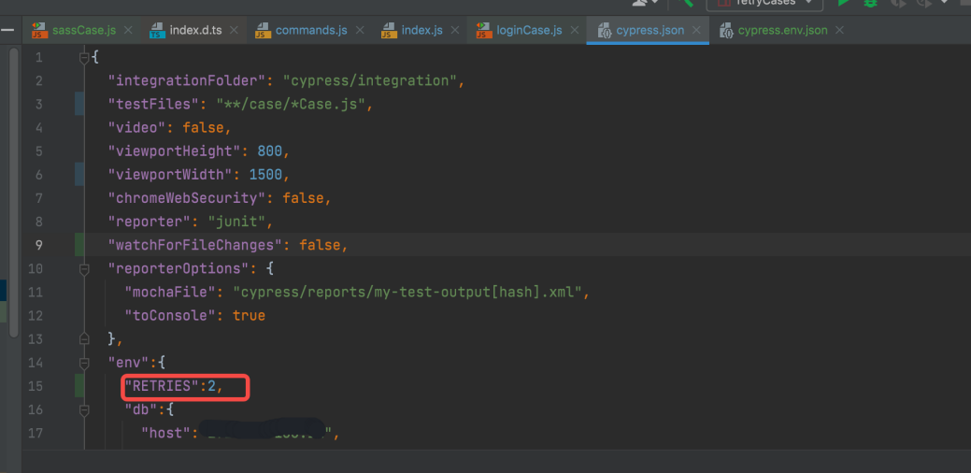Close the cypress.env.json editor tab
971x473 pixels.
click(x=839, y=31)
